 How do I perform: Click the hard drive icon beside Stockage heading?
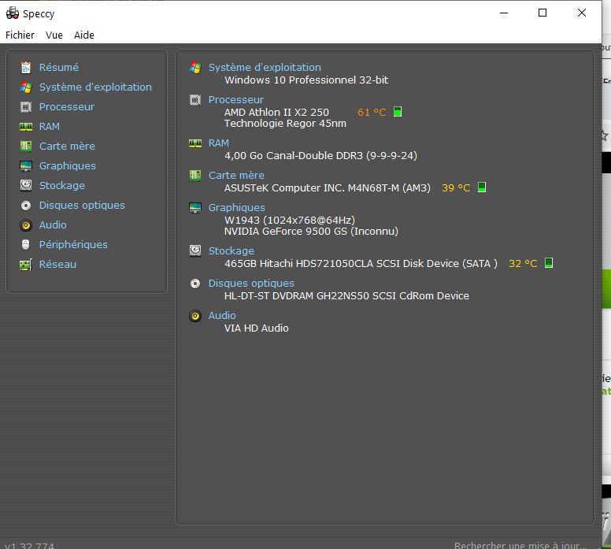point(195,250)
